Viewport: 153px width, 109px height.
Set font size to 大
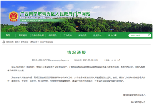tap(112, 60)
